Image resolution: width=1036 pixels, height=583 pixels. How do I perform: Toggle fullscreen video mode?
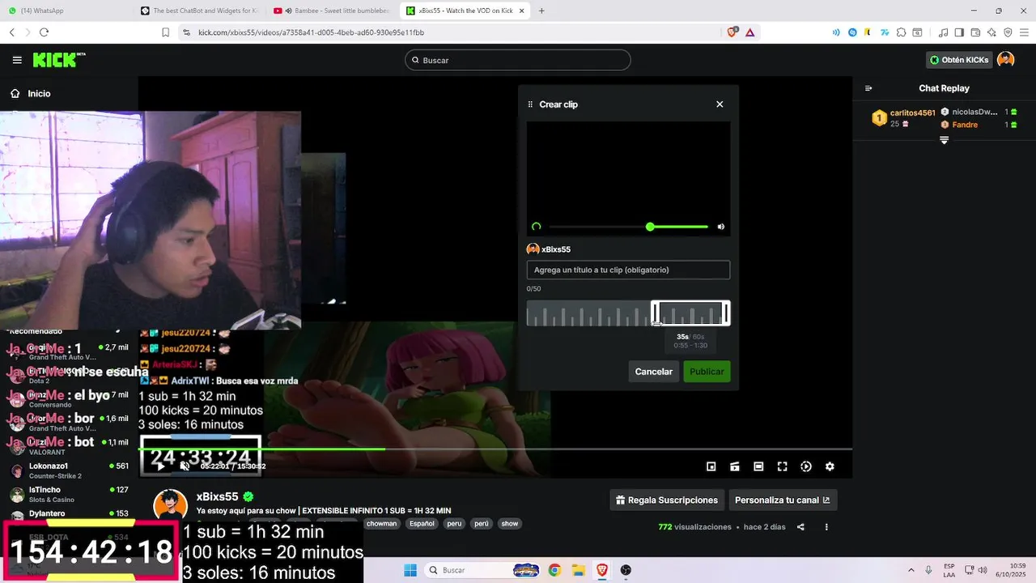click(x=782, y=466)
